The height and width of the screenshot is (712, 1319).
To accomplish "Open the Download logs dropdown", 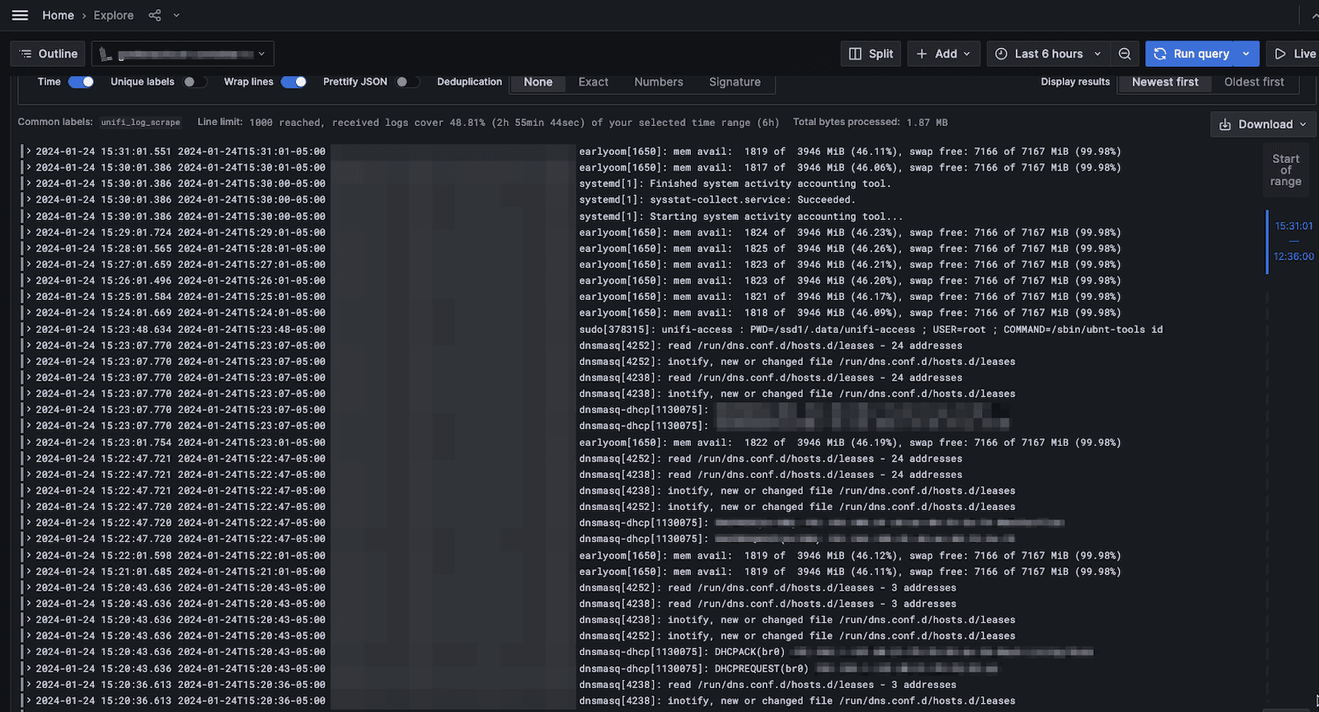I will click(1263, 124).
